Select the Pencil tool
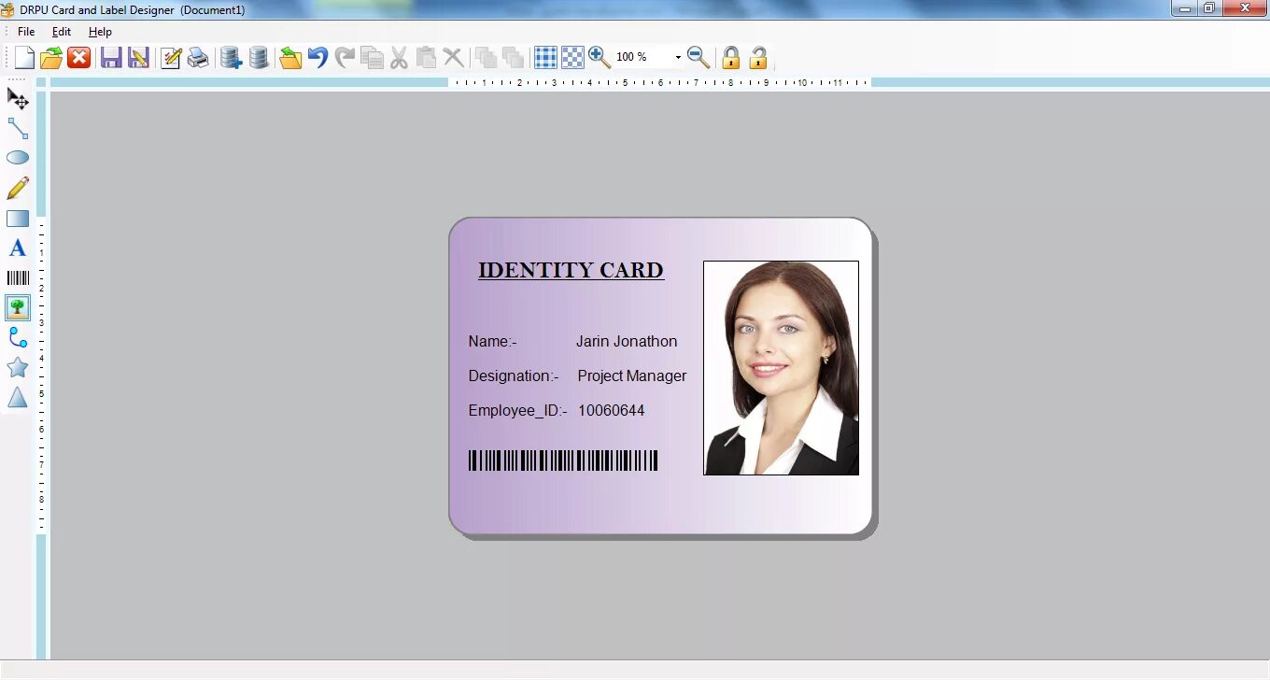Image resolution: width=1270 pixels, height=680 pixels. pyautogui.click(x=17, y=188)
